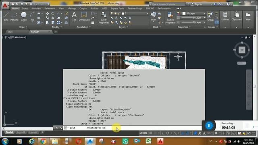Insert a Table from Annotation panel
The width and height of the screenshot is (258, 145).
tap(93, 23)
